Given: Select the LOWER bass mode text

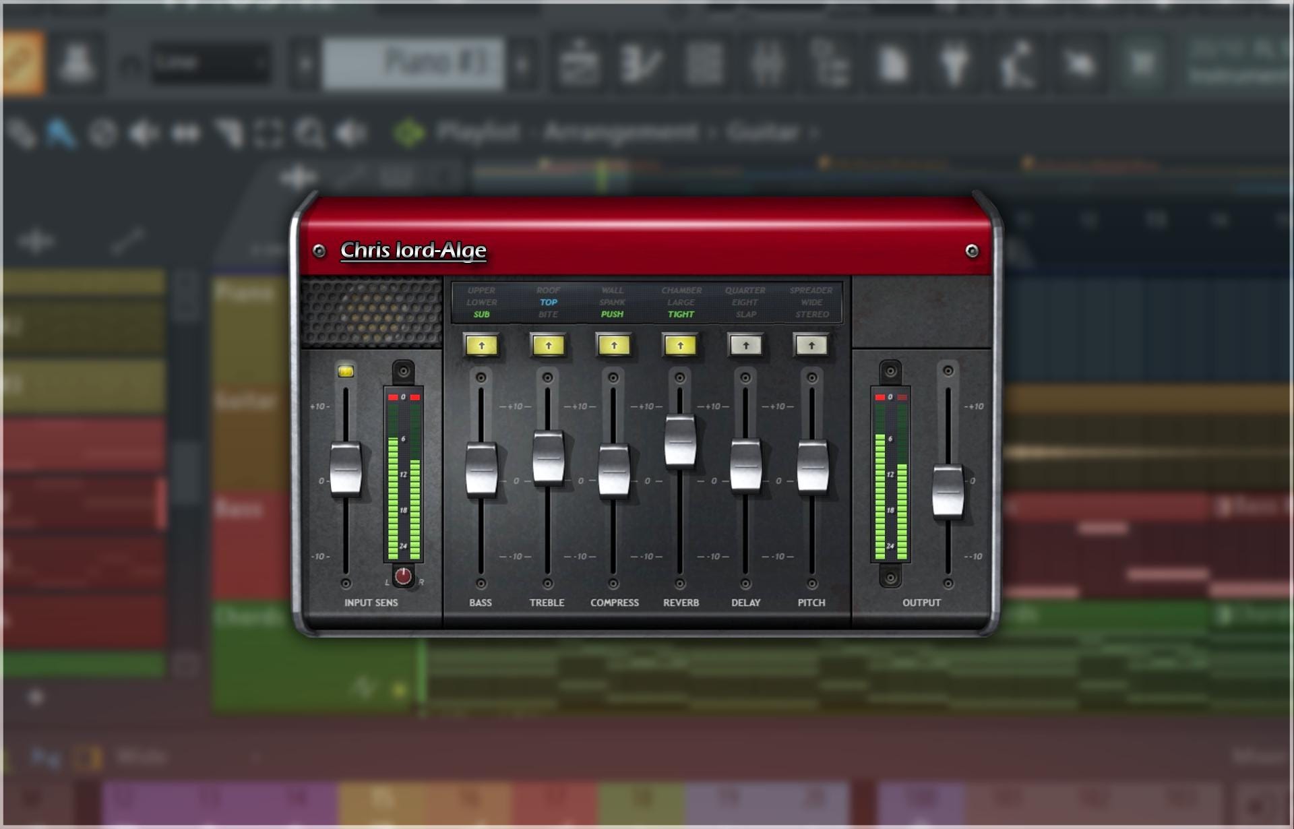Looking at the screenshot, I should [481, 302].
